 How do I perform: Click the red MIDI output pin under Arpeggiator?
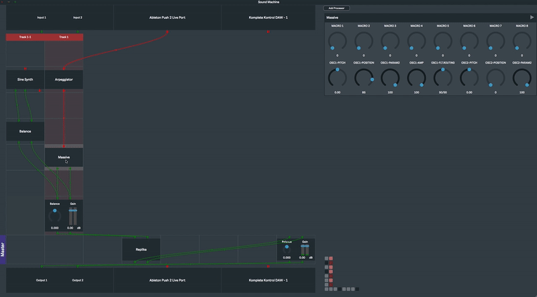[x=64, y=91]
